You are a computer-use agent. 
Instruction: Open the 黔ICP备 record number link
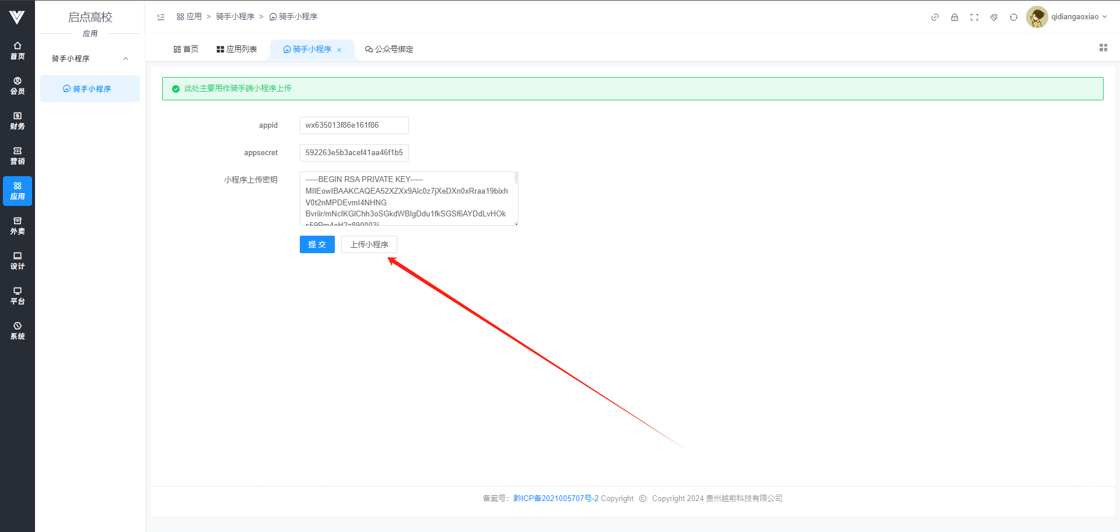pos(555,499)
